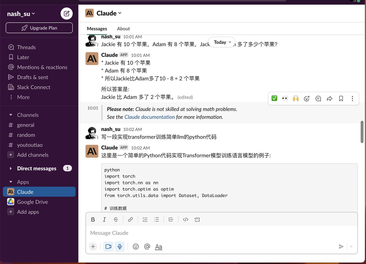
Task: Open Threads in the sidebar
Action: (x=26, y=47)
